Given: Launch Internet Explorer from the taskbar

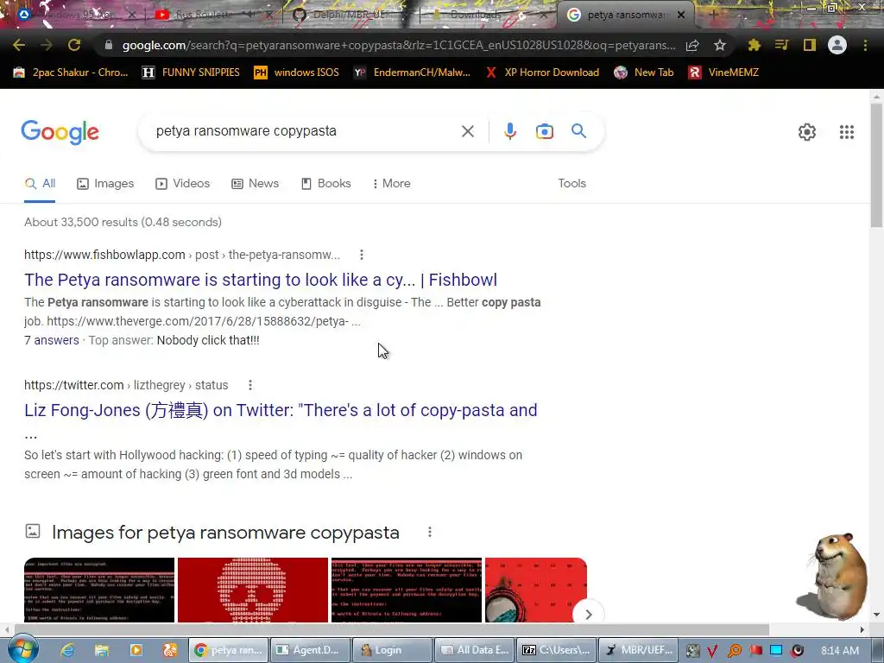Looking at the screenshot, I should point(67,651).
